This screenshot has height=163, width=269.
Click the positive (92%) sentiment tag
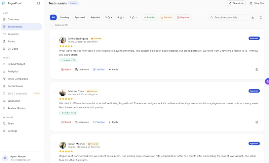point(68,113)
